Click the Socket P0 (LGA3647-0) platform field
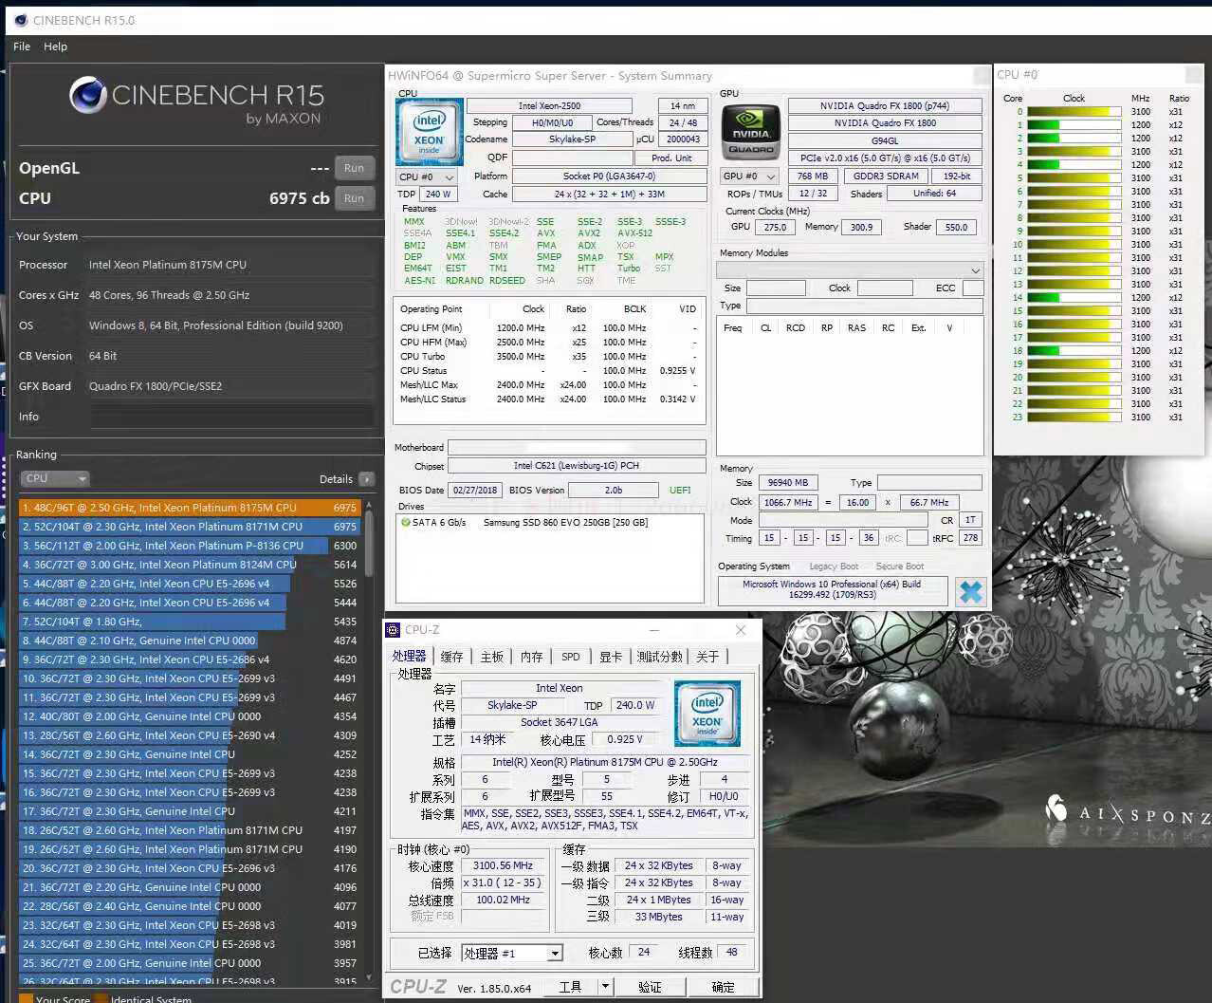 609,176
